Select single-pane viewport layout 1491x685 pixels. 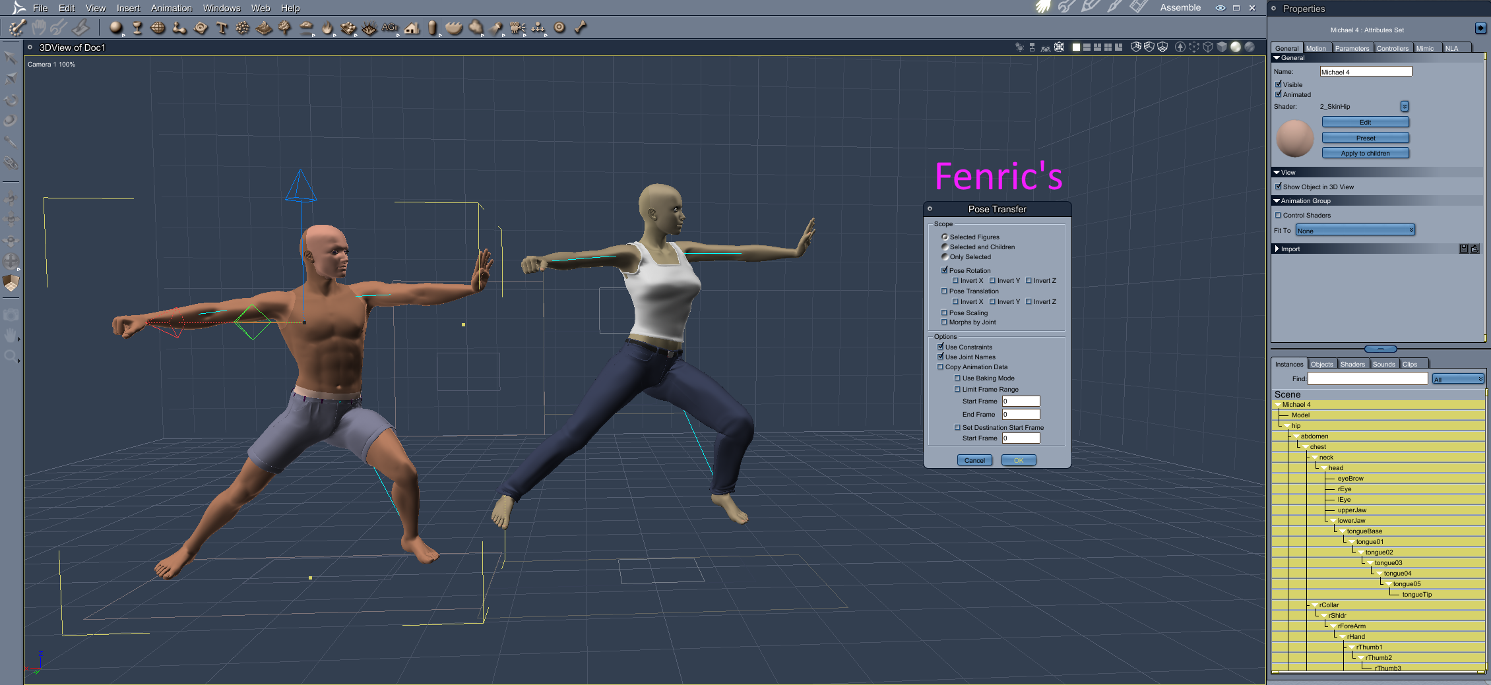click(x=1076, y=47)
